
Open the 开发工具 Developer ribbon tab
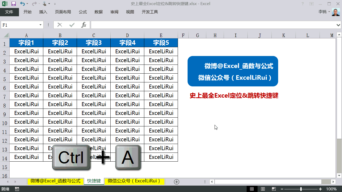[150, 12]
